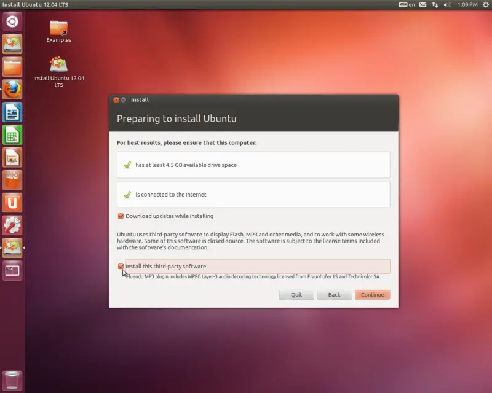
Task: Open System Settings wrench icon
Action: pyautogui.click(x=12, y=225)
